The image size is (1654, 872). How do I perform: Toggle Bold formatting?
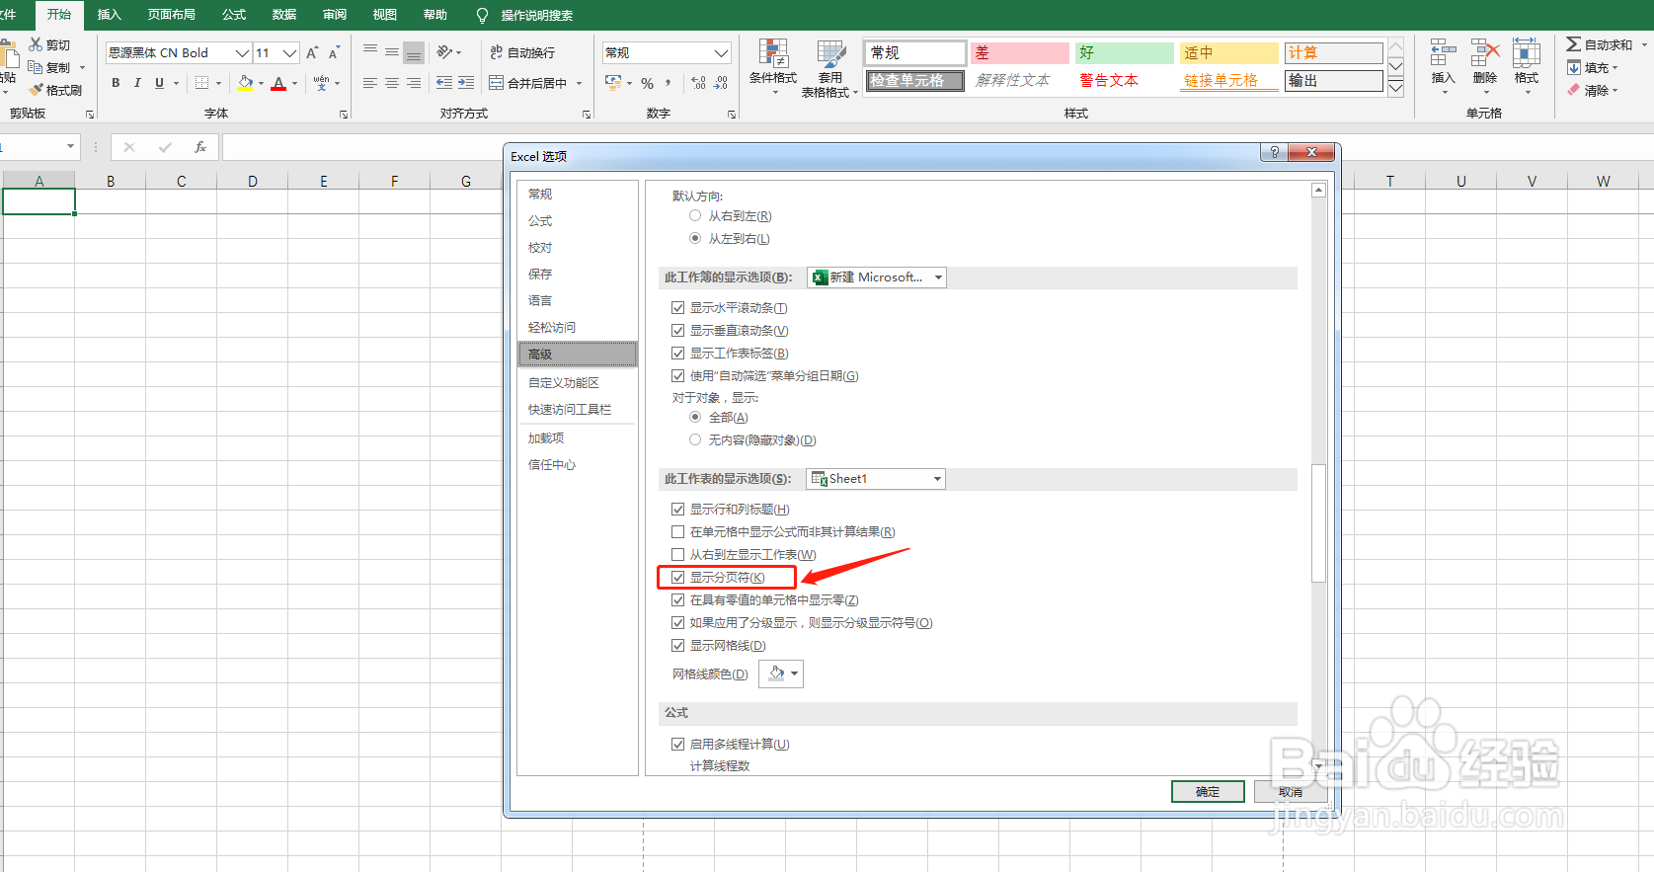coord(116,83)
